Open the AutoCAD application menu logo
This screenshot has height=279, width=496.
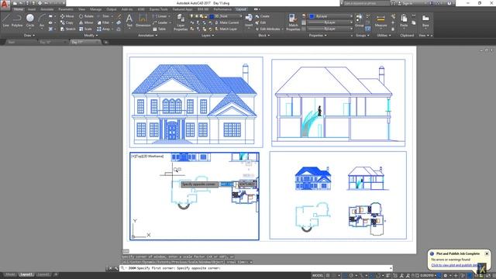pyautogui.click(x=5, y=5)
